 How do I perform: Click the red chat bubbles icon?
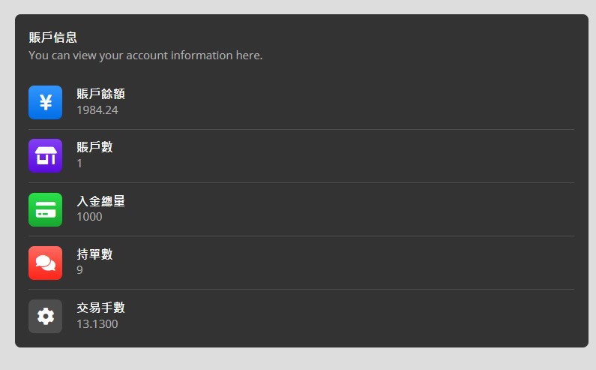(45, 263)
